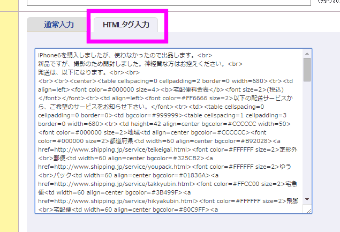Switch to the 通常入力 tab

pos(58,25)
